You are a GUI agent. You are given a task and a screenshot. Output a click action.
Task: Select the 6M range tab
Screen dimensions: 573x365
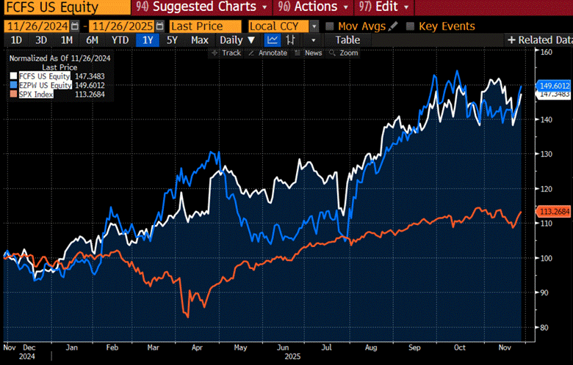pos(92,40)
